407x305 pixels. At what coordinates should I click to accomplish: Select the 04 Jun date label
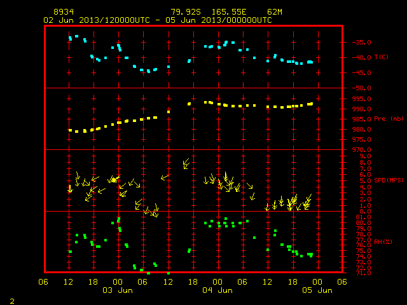click(217, 290)
